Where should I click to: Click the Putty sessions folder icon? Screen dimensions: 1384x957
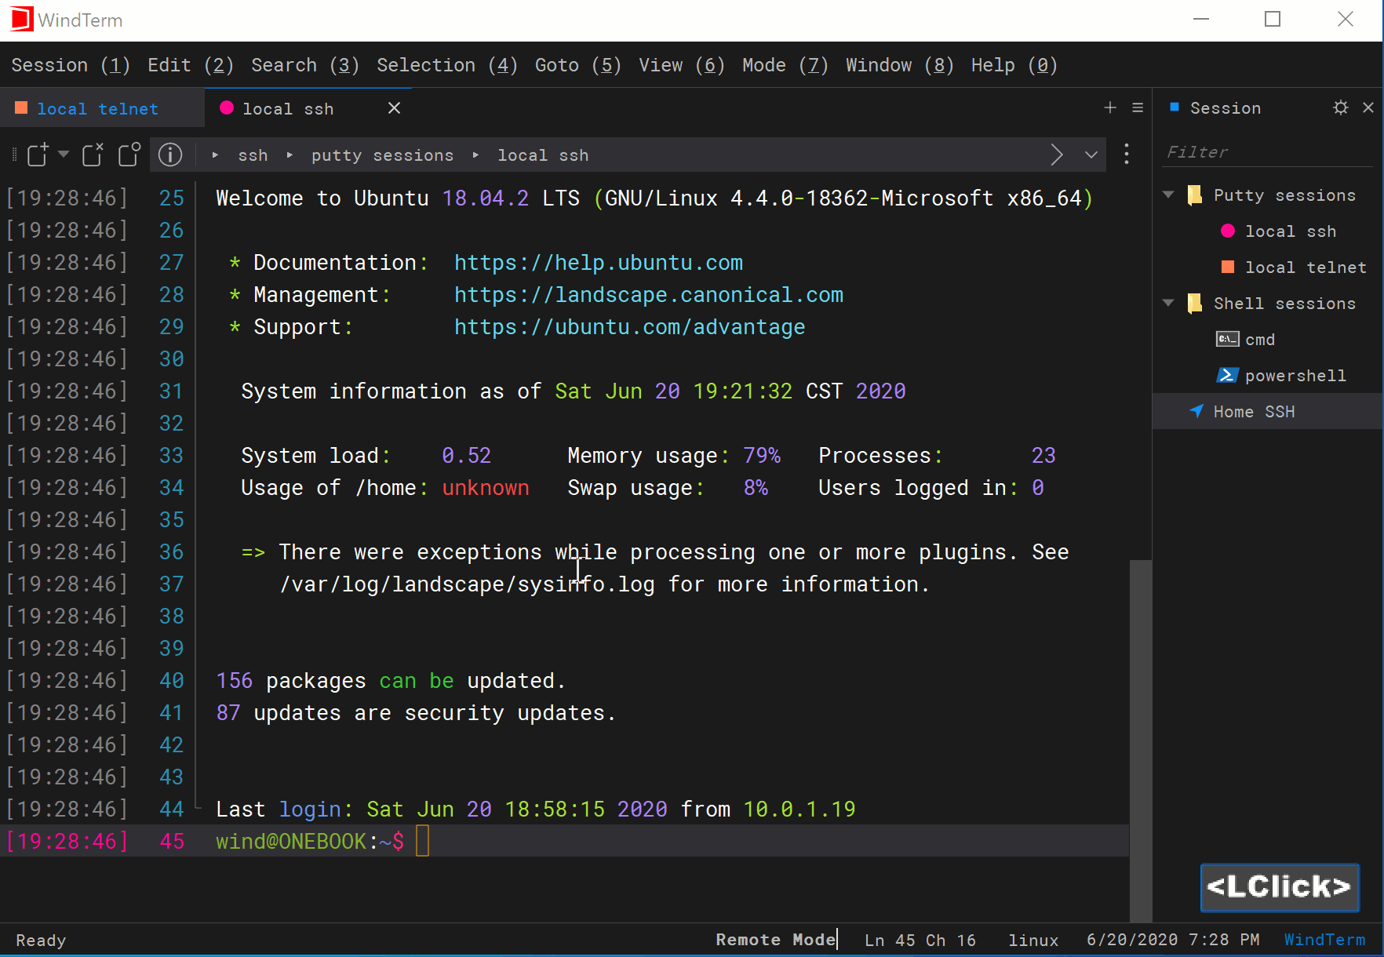pos(1195,195)
